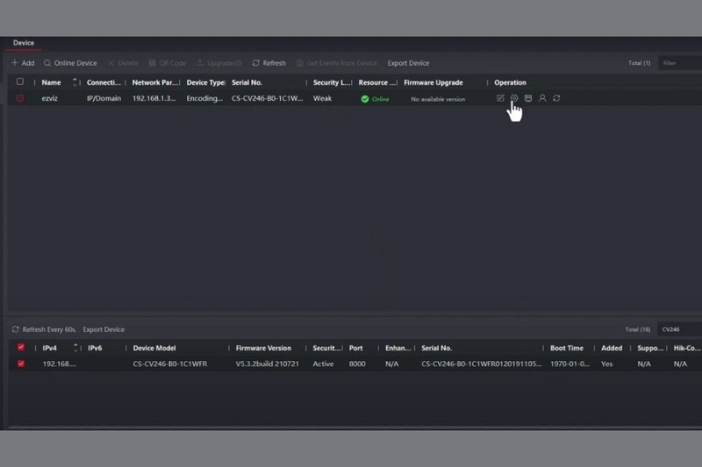The image size is (702, 467).
Task: Open device status icon for ezviz row
Action: point(528,98)
